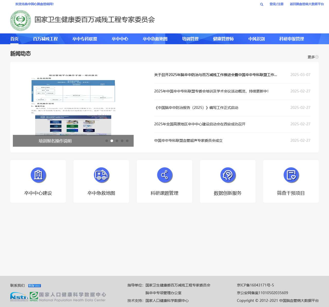Viewport: 329px width, 307px height.
Task: Select the first carousel dot
Action: (107, 141)
